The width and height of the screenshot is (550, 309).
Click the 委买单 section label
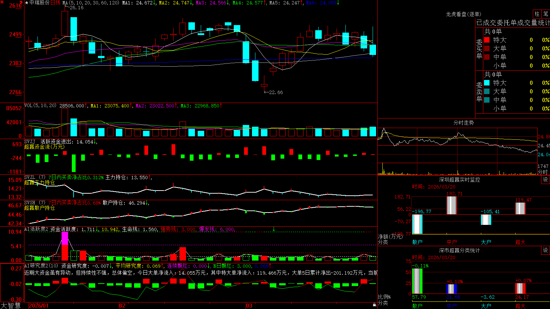click(479, 49)
